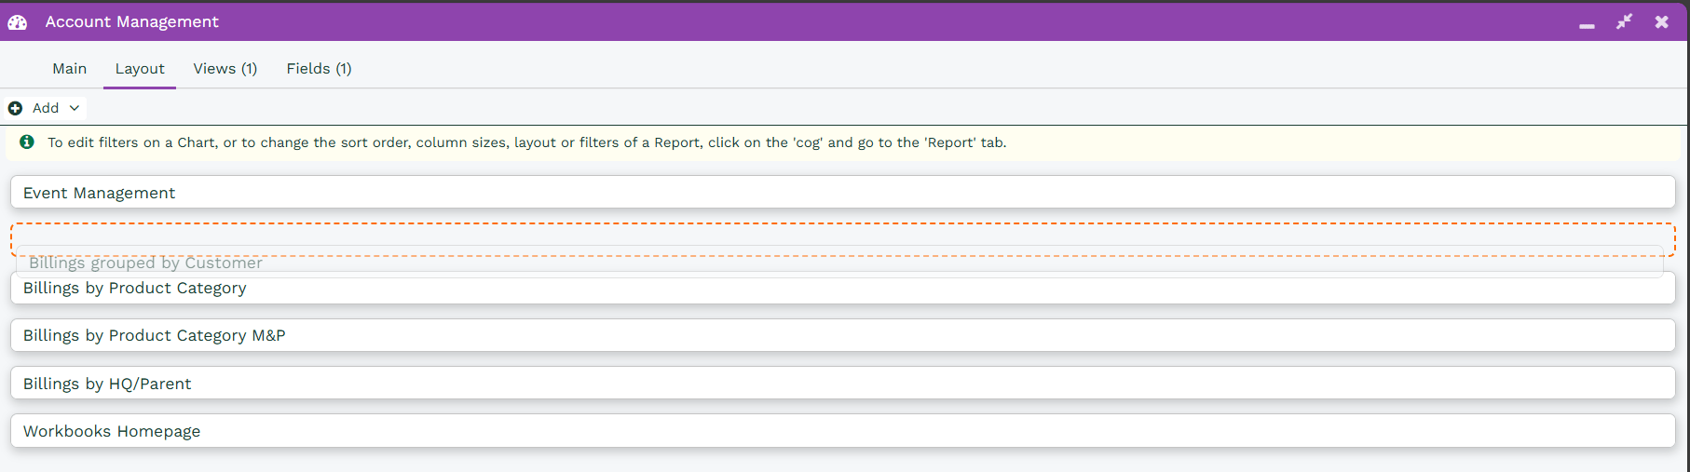The width and height of the screenshot is (1690, 472).
Task: Click the plus icon beside Add
Action: (15, 108)
